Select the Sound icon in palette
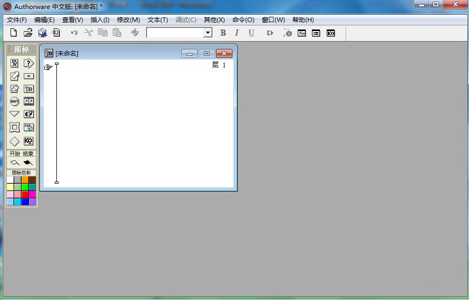This screenshot has width=469, height=300. click(x=28, y=114)
